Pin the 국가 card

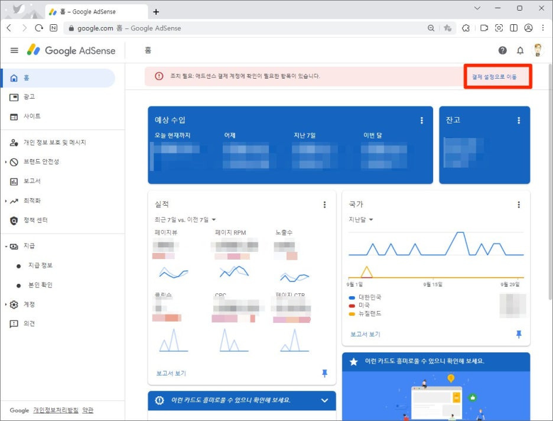tap(519, 334)
